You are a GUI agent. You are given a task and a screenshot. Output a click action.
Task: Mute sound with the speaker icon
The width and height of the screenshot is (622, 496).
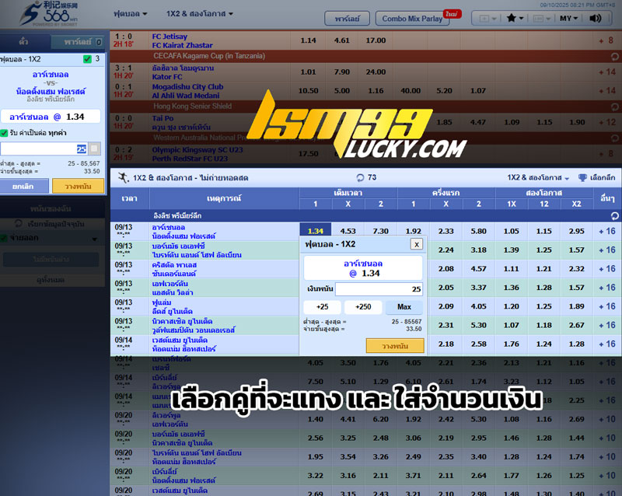click(x=596, y=18)
